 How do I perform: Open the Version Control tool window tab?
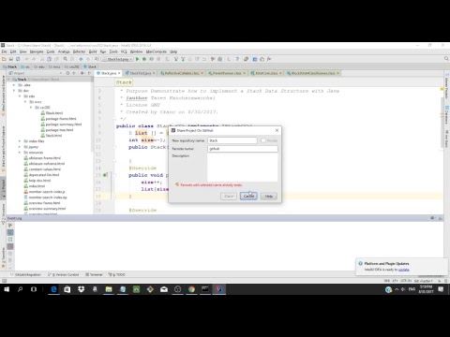(x=64, y=274)
